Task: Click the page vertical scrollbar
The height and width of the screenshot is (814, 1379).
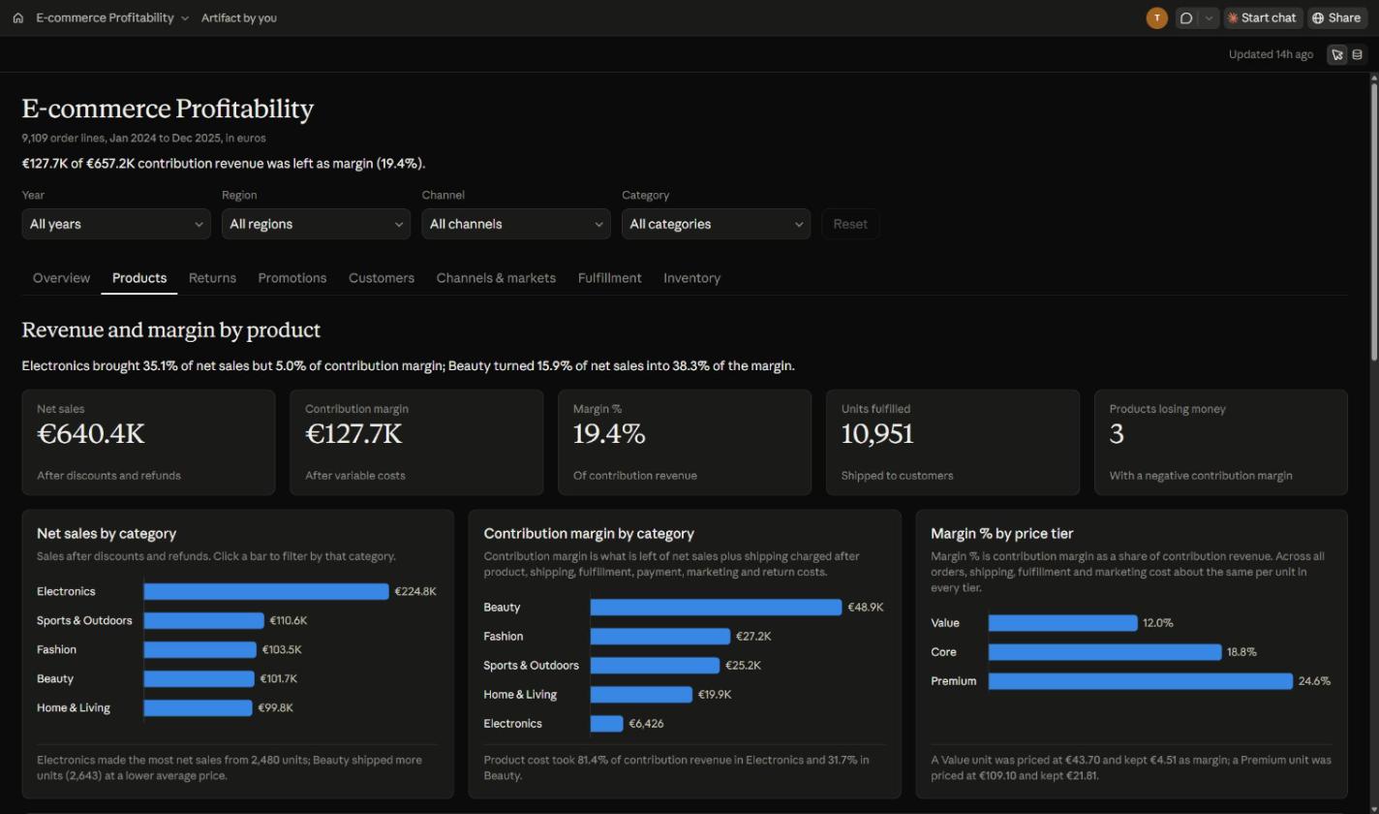Action: pos(1373,223)
